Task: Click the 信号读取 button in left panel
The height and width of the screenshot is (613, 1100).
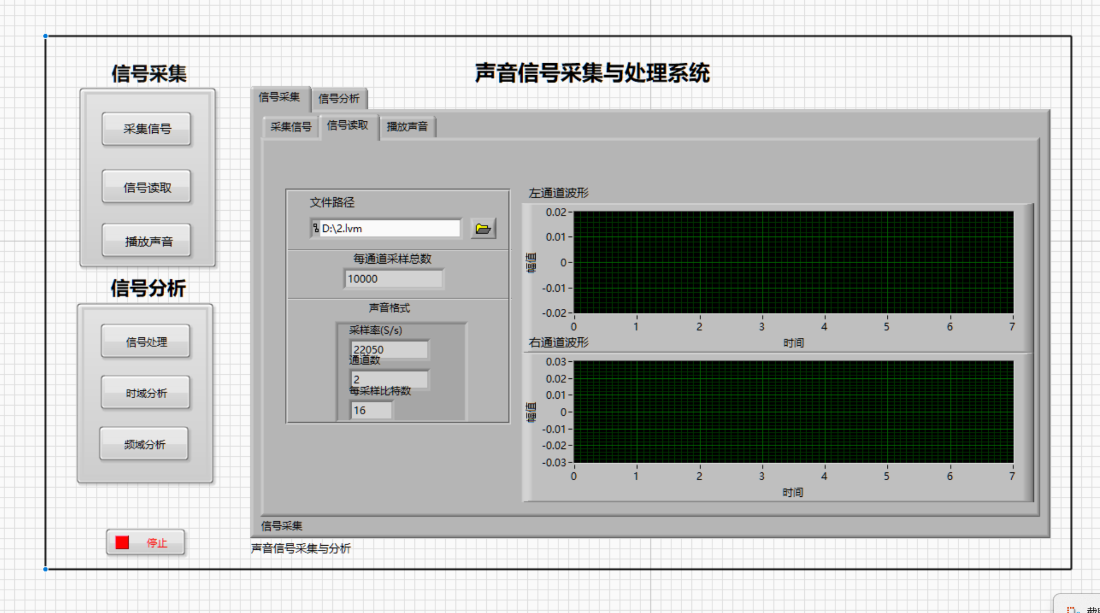Action: tap(146, 187)
